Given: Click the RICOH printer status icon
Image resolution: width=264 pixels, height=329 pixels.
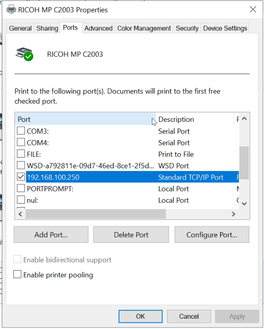Looking at the screenshot, I should click(x=25, y=54).
